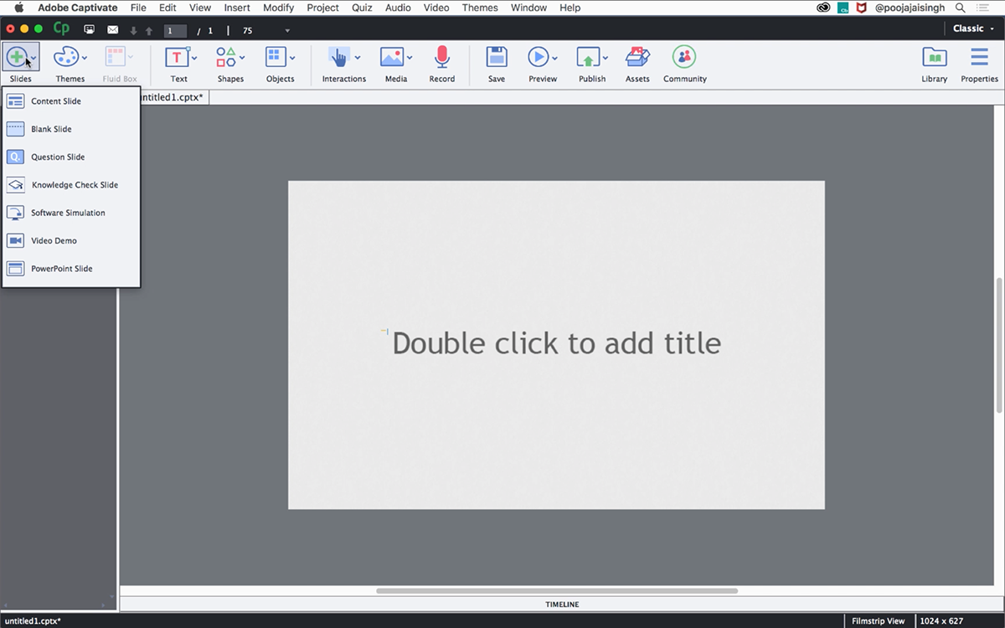
Task: Preview the project
Action: (x=540, y=57)
